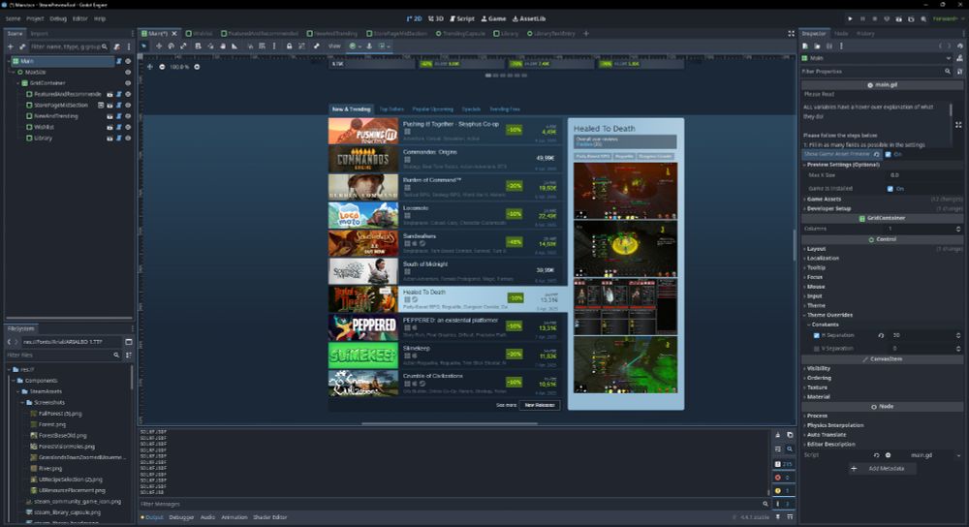The image size is (969, 527).
Task: Run the current scene clapperboard icon
Action: tap(899, 19)
